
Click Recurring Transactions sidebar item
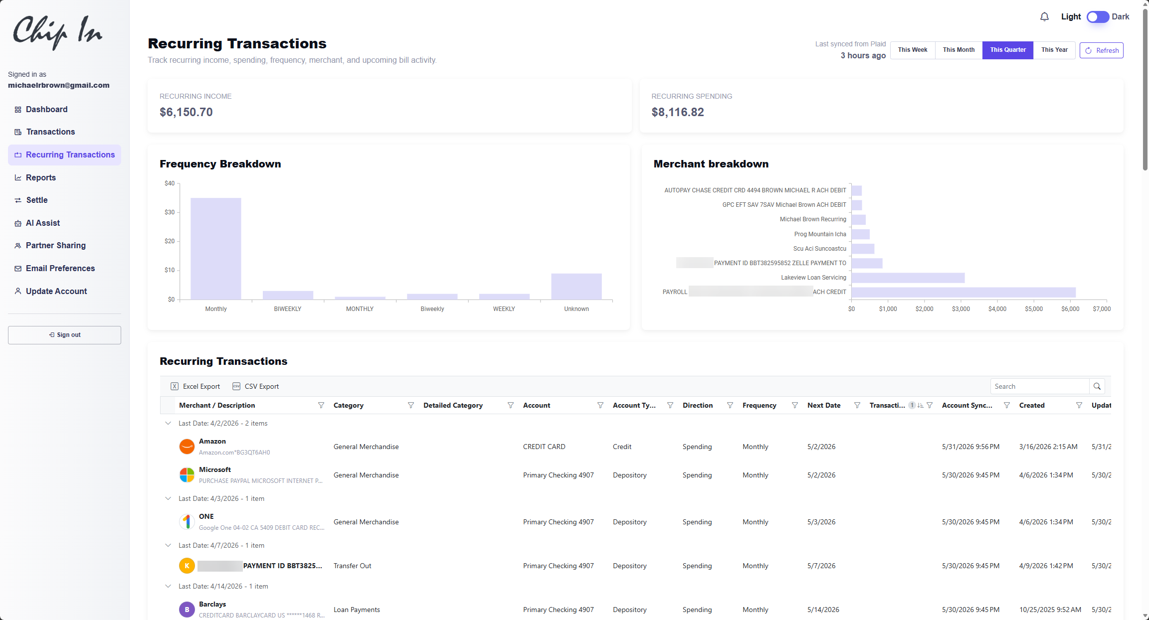tap(64, 155)
